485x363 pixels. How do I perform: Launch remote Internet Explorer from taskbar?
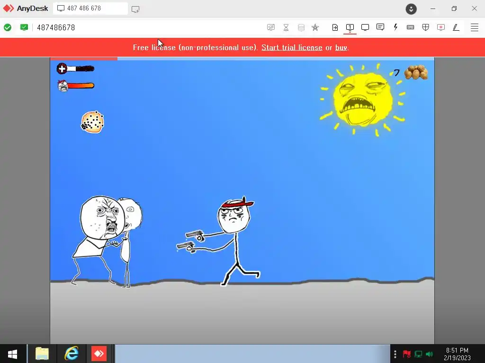tap(71, 354)
